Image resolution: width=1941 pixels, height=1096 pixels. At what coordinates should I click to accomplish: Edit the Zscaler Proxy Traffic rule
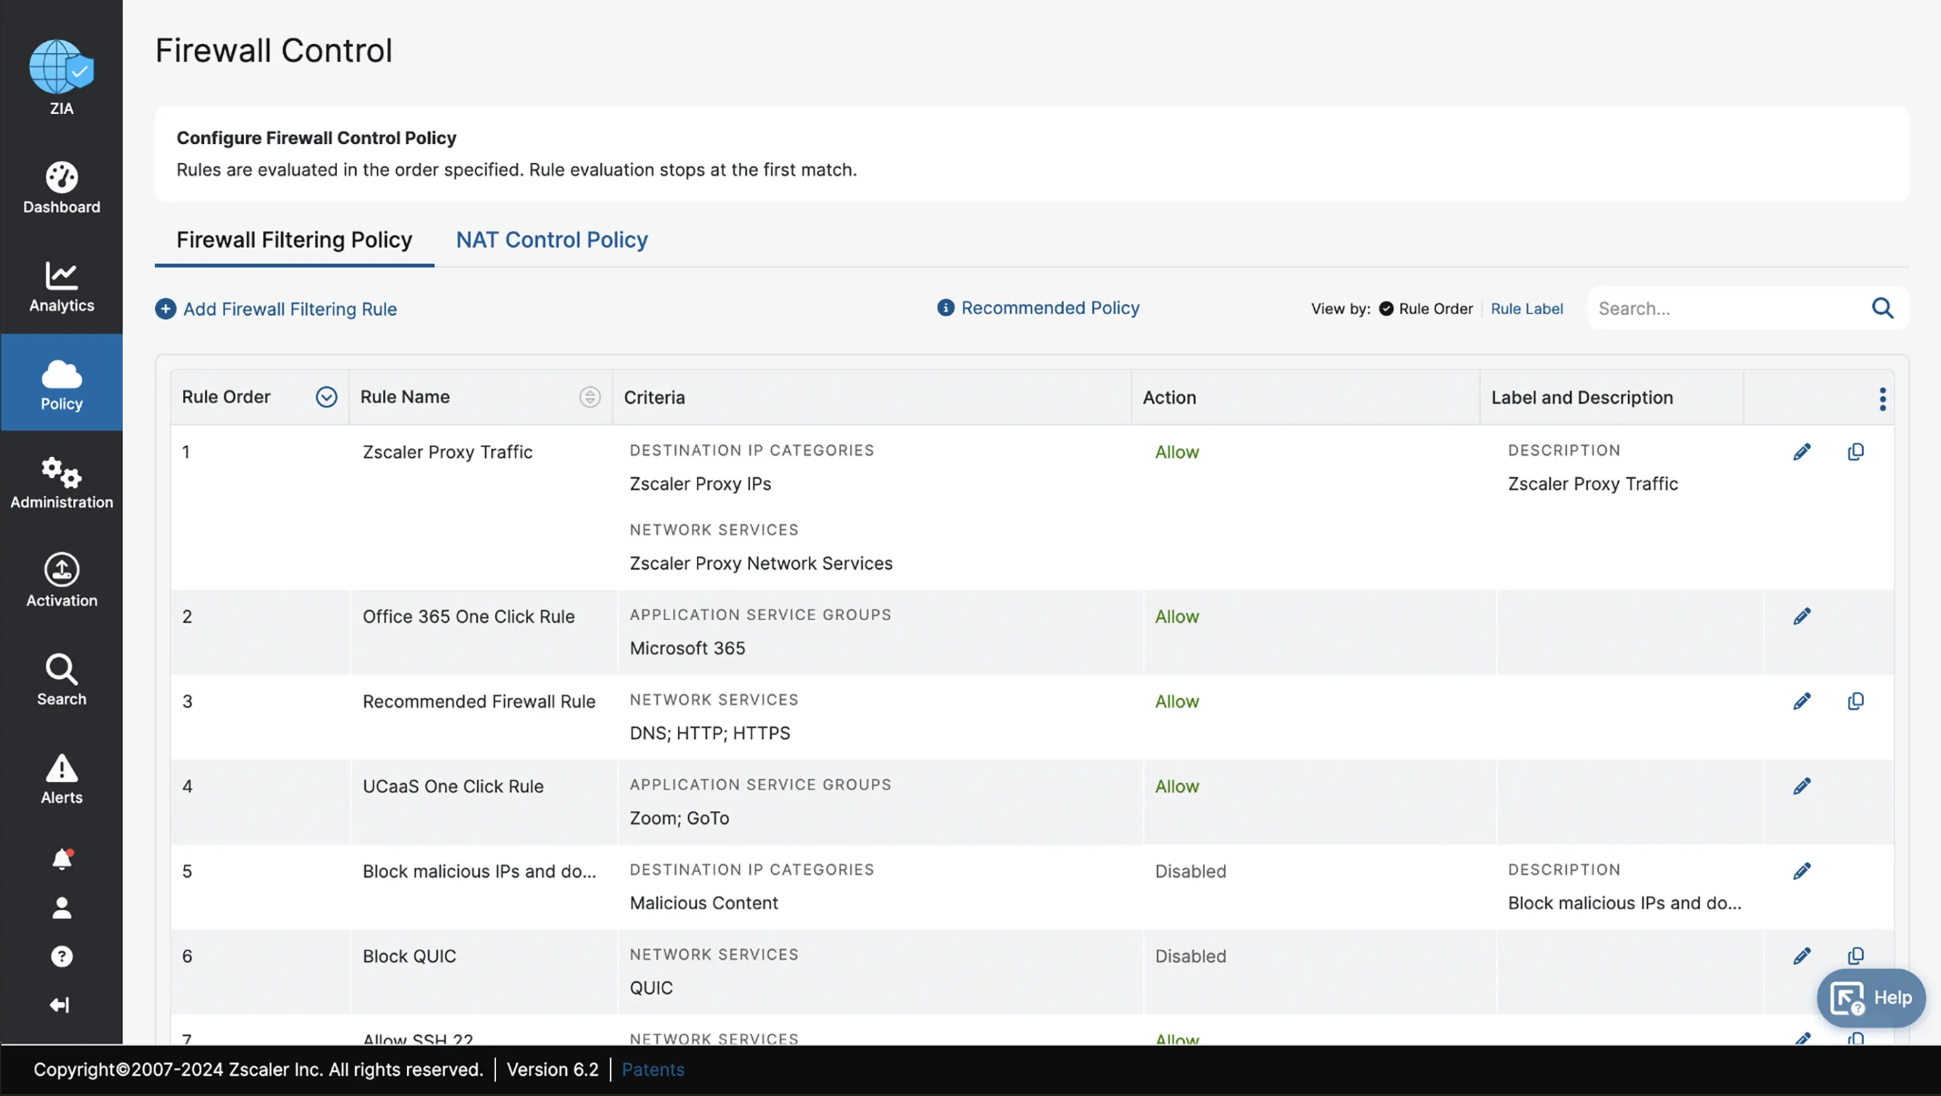pos(1801,452)
